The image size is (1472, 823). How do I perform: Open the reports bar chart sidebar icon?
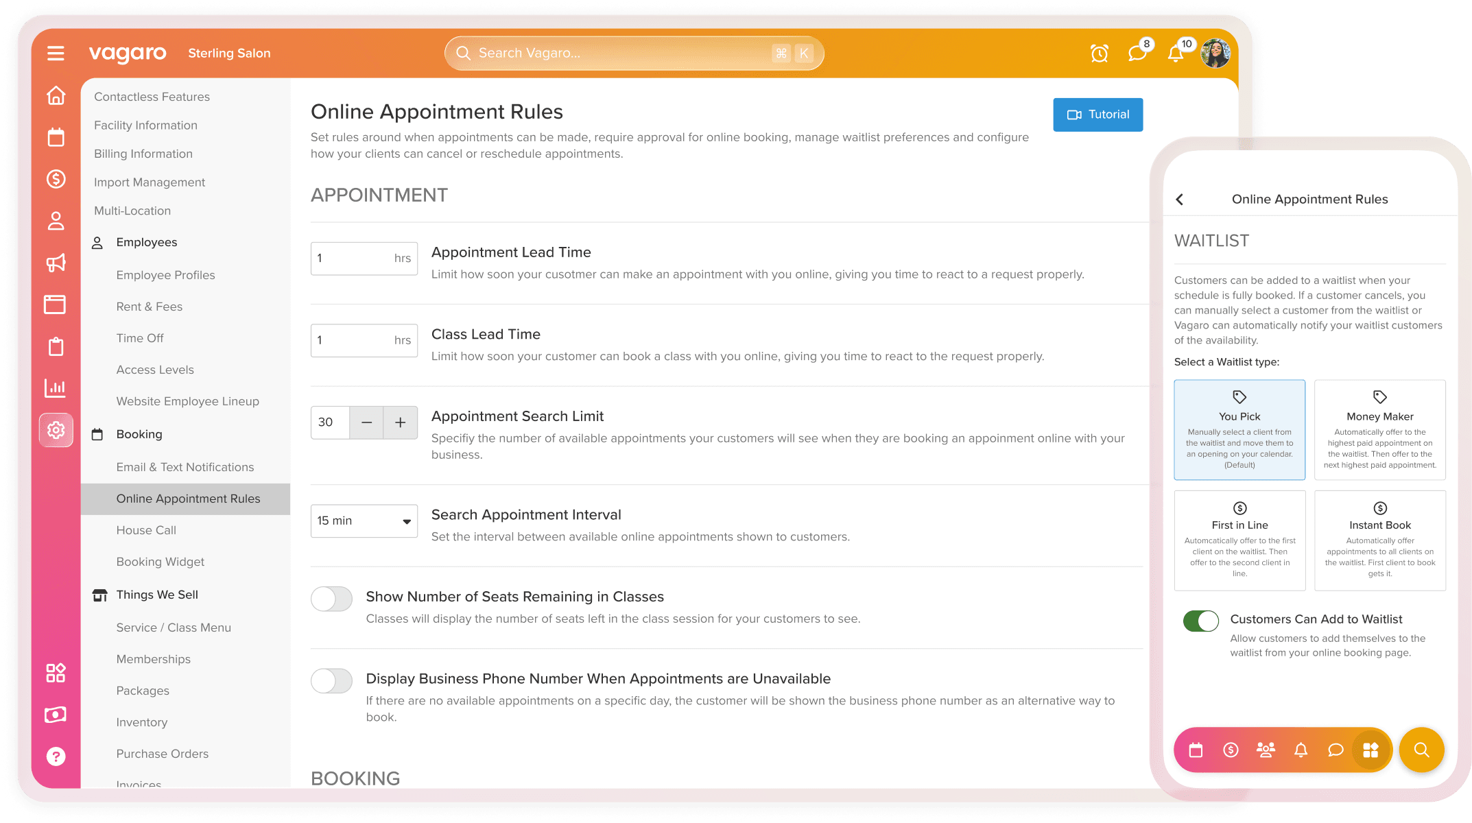(56, 388)
